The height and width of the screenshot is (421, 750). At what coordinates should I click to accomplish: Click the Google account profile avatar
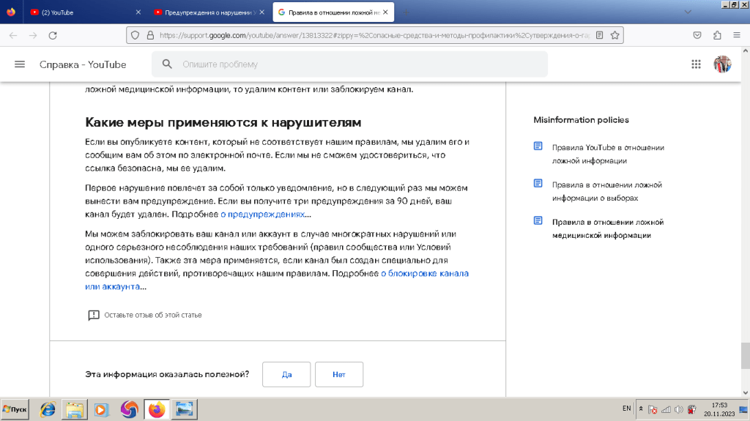click(722, 64)
